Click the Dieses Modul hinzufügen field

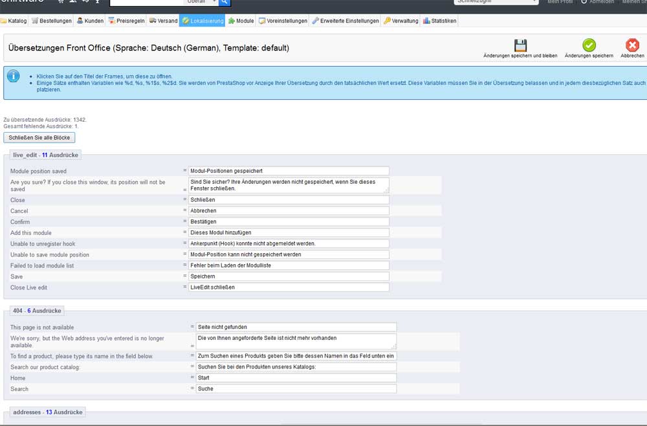tap(289, 232)
